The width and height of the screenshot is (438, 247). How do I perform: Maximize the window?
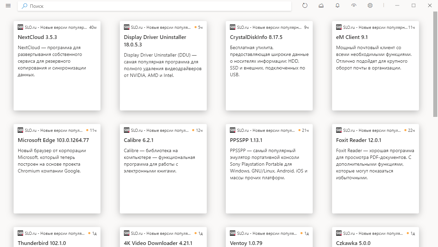(x=414, y=5)
